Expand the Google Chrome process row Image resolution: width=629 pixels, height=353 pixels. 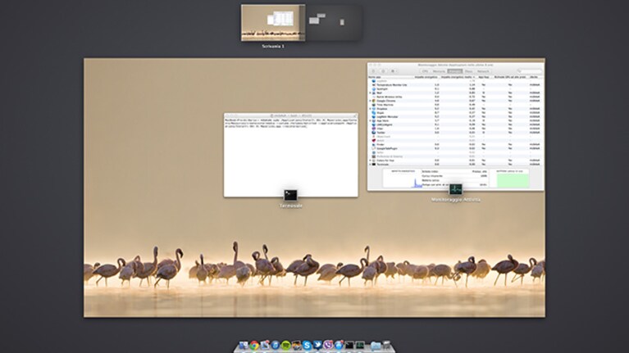point(370,101)
